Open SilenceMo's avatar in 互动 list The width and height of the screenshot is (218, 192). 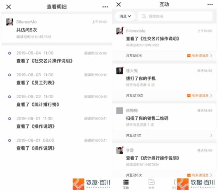120,31
